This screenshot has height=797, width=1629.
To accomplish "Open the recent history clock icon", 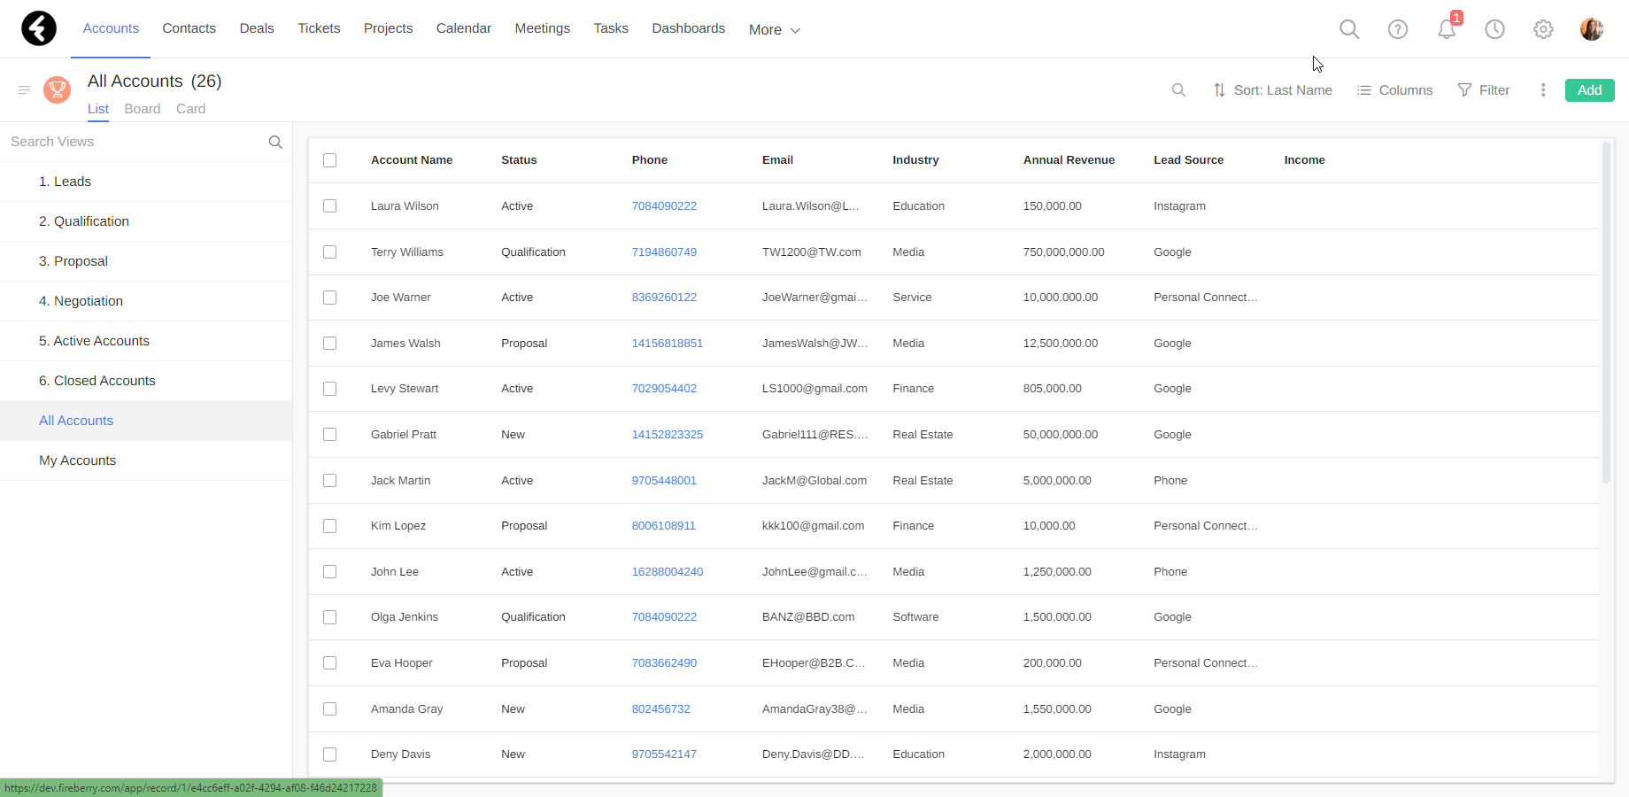I will [1494, 29].
